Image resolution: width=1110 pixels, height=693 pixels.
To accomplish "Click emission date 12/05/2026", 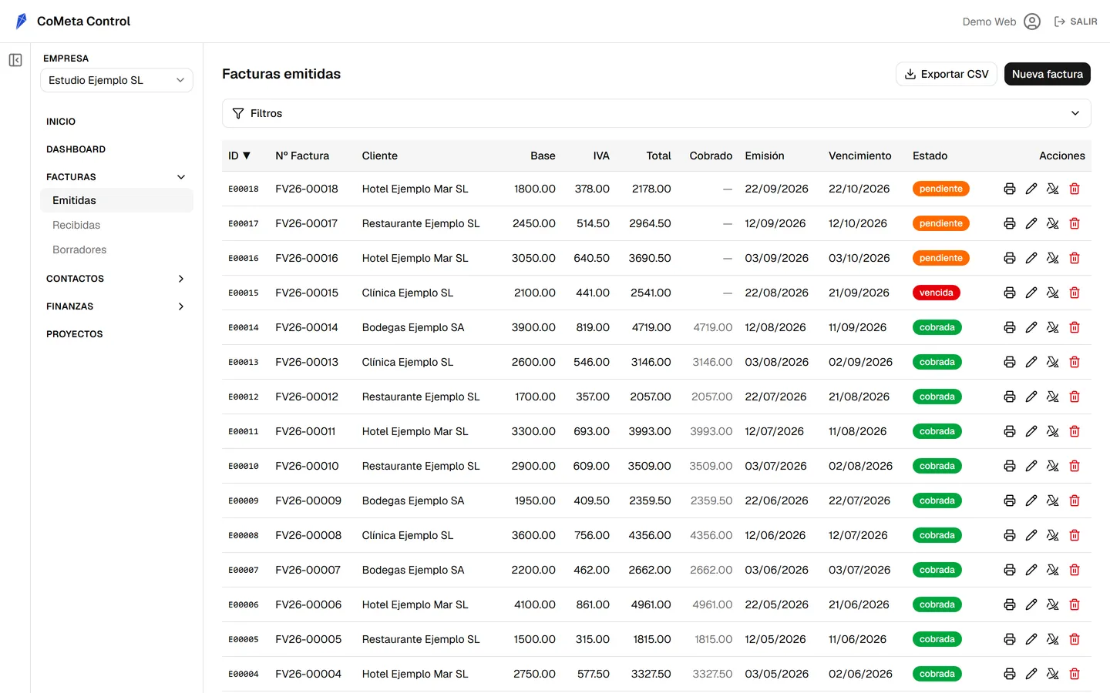I will (775, 639).
